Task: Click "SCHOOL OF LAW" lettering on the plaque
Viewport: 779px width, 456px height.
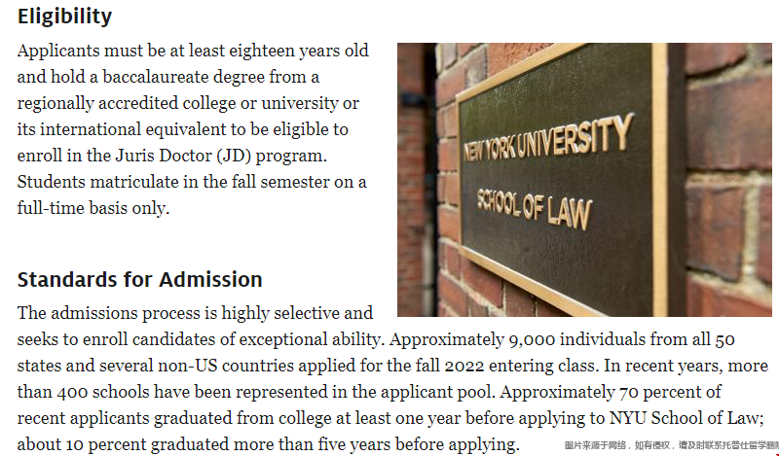Action: (x=534, y=209)
